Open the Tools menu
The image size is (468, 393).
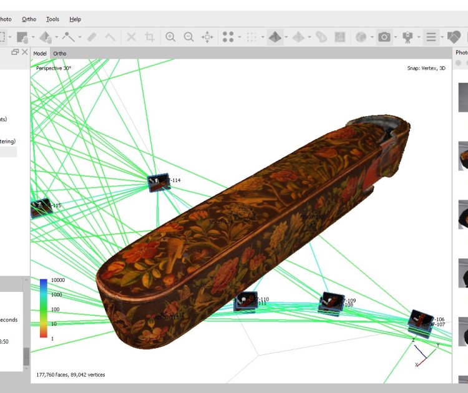click(52, 19)
